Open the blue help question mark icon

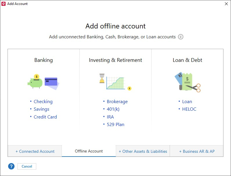11,166
